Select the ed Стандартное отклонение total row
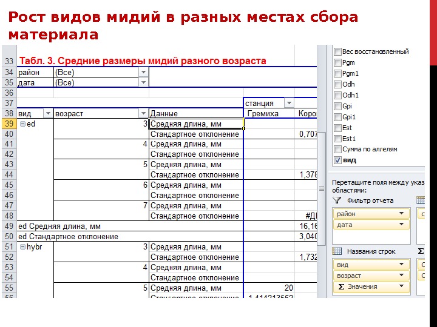 click(130, 236)
